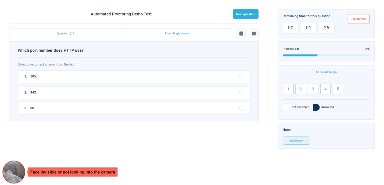Viewport: 384px width, 185px height.
Task: Navigate to question 5 box
Action: (x=338, y=89)
